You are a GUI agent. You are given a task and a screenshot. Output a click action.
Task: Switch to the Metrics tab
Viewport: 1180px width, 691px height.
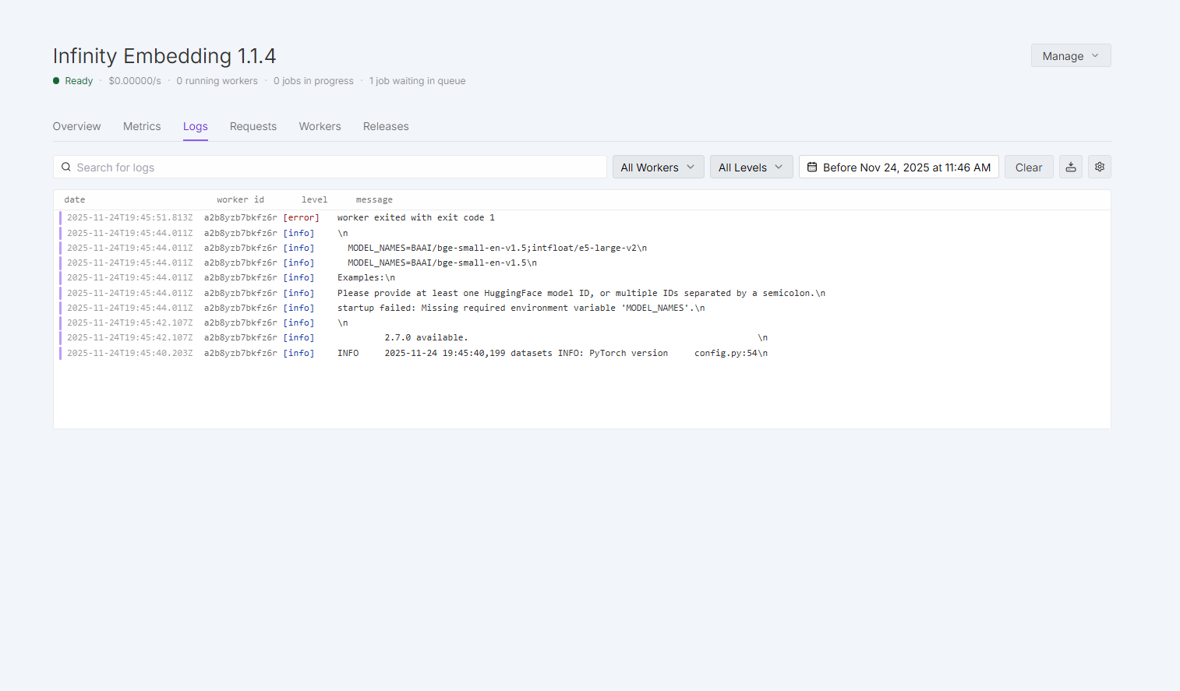(142, 126)
